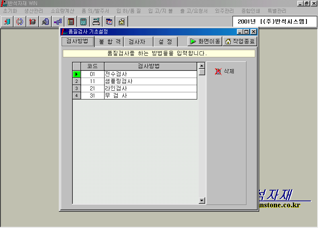This screenshot has width=318, height=228.
Task: Click the 검사방법 column header
Action: pos(151,66)
